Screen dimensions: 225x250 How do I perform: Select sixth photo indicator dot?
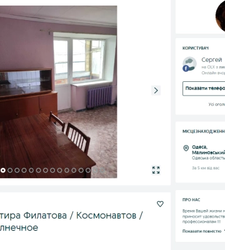(x=38, y=171)
